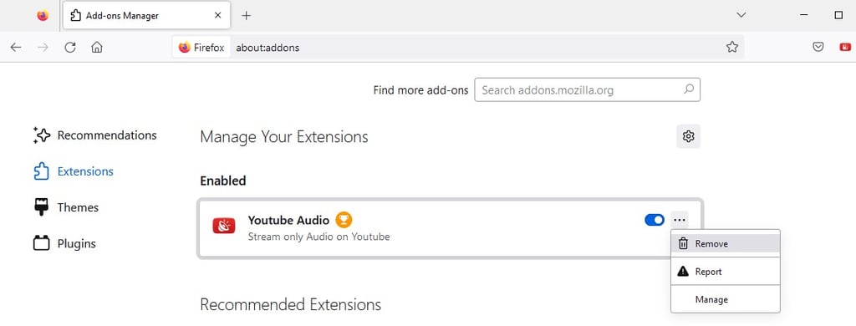Click the Youtube Audio extension name
This screenshot has height=326, width=856.
pyautogui.click(x=288, y=220)
